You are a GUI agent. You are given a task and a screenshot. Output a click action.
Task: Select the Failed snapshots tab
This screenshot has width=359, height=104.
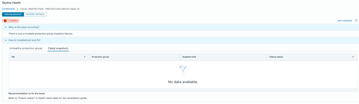point(58,48)
